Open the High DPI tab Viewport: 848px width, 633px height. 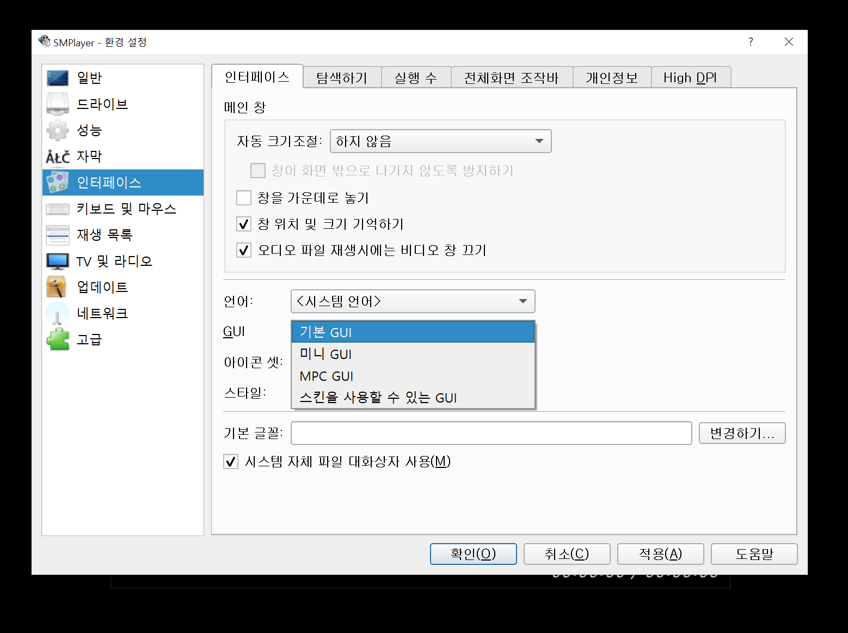[x=691, y=77]
